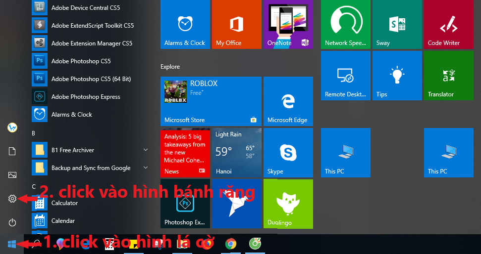Open the origami bird tile beside Duolingo
Screen dimensions: 481x254
(x=237, y=204)
